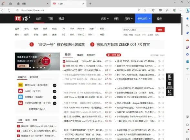This screenshot has height=140, width=190.
Task: Open the Win10 category link
Action: [x=81, y=35]
